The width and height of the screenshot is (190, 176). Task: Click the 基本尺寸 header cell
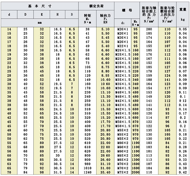40,6
